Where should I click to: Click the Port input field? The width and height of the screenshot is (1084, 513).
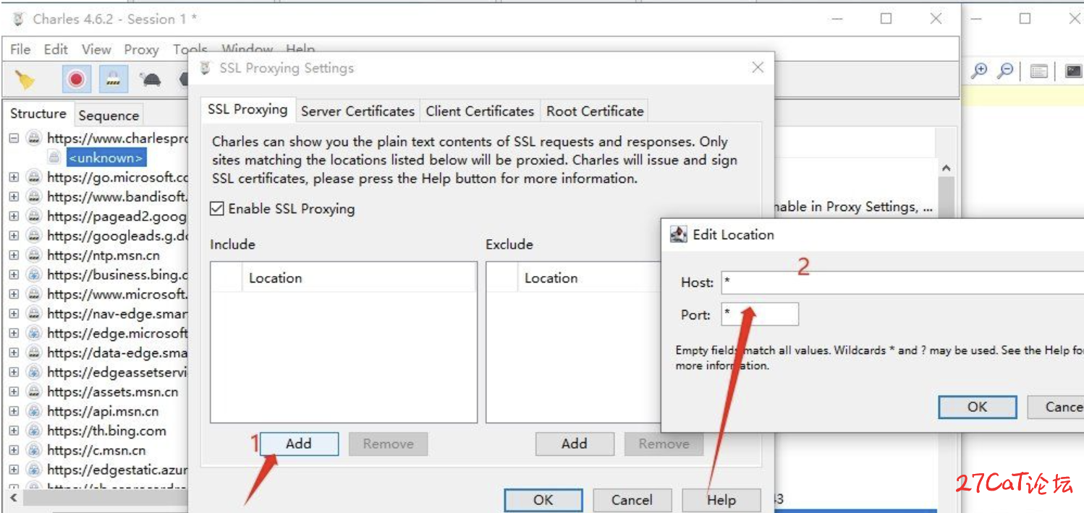pos(760,314)
